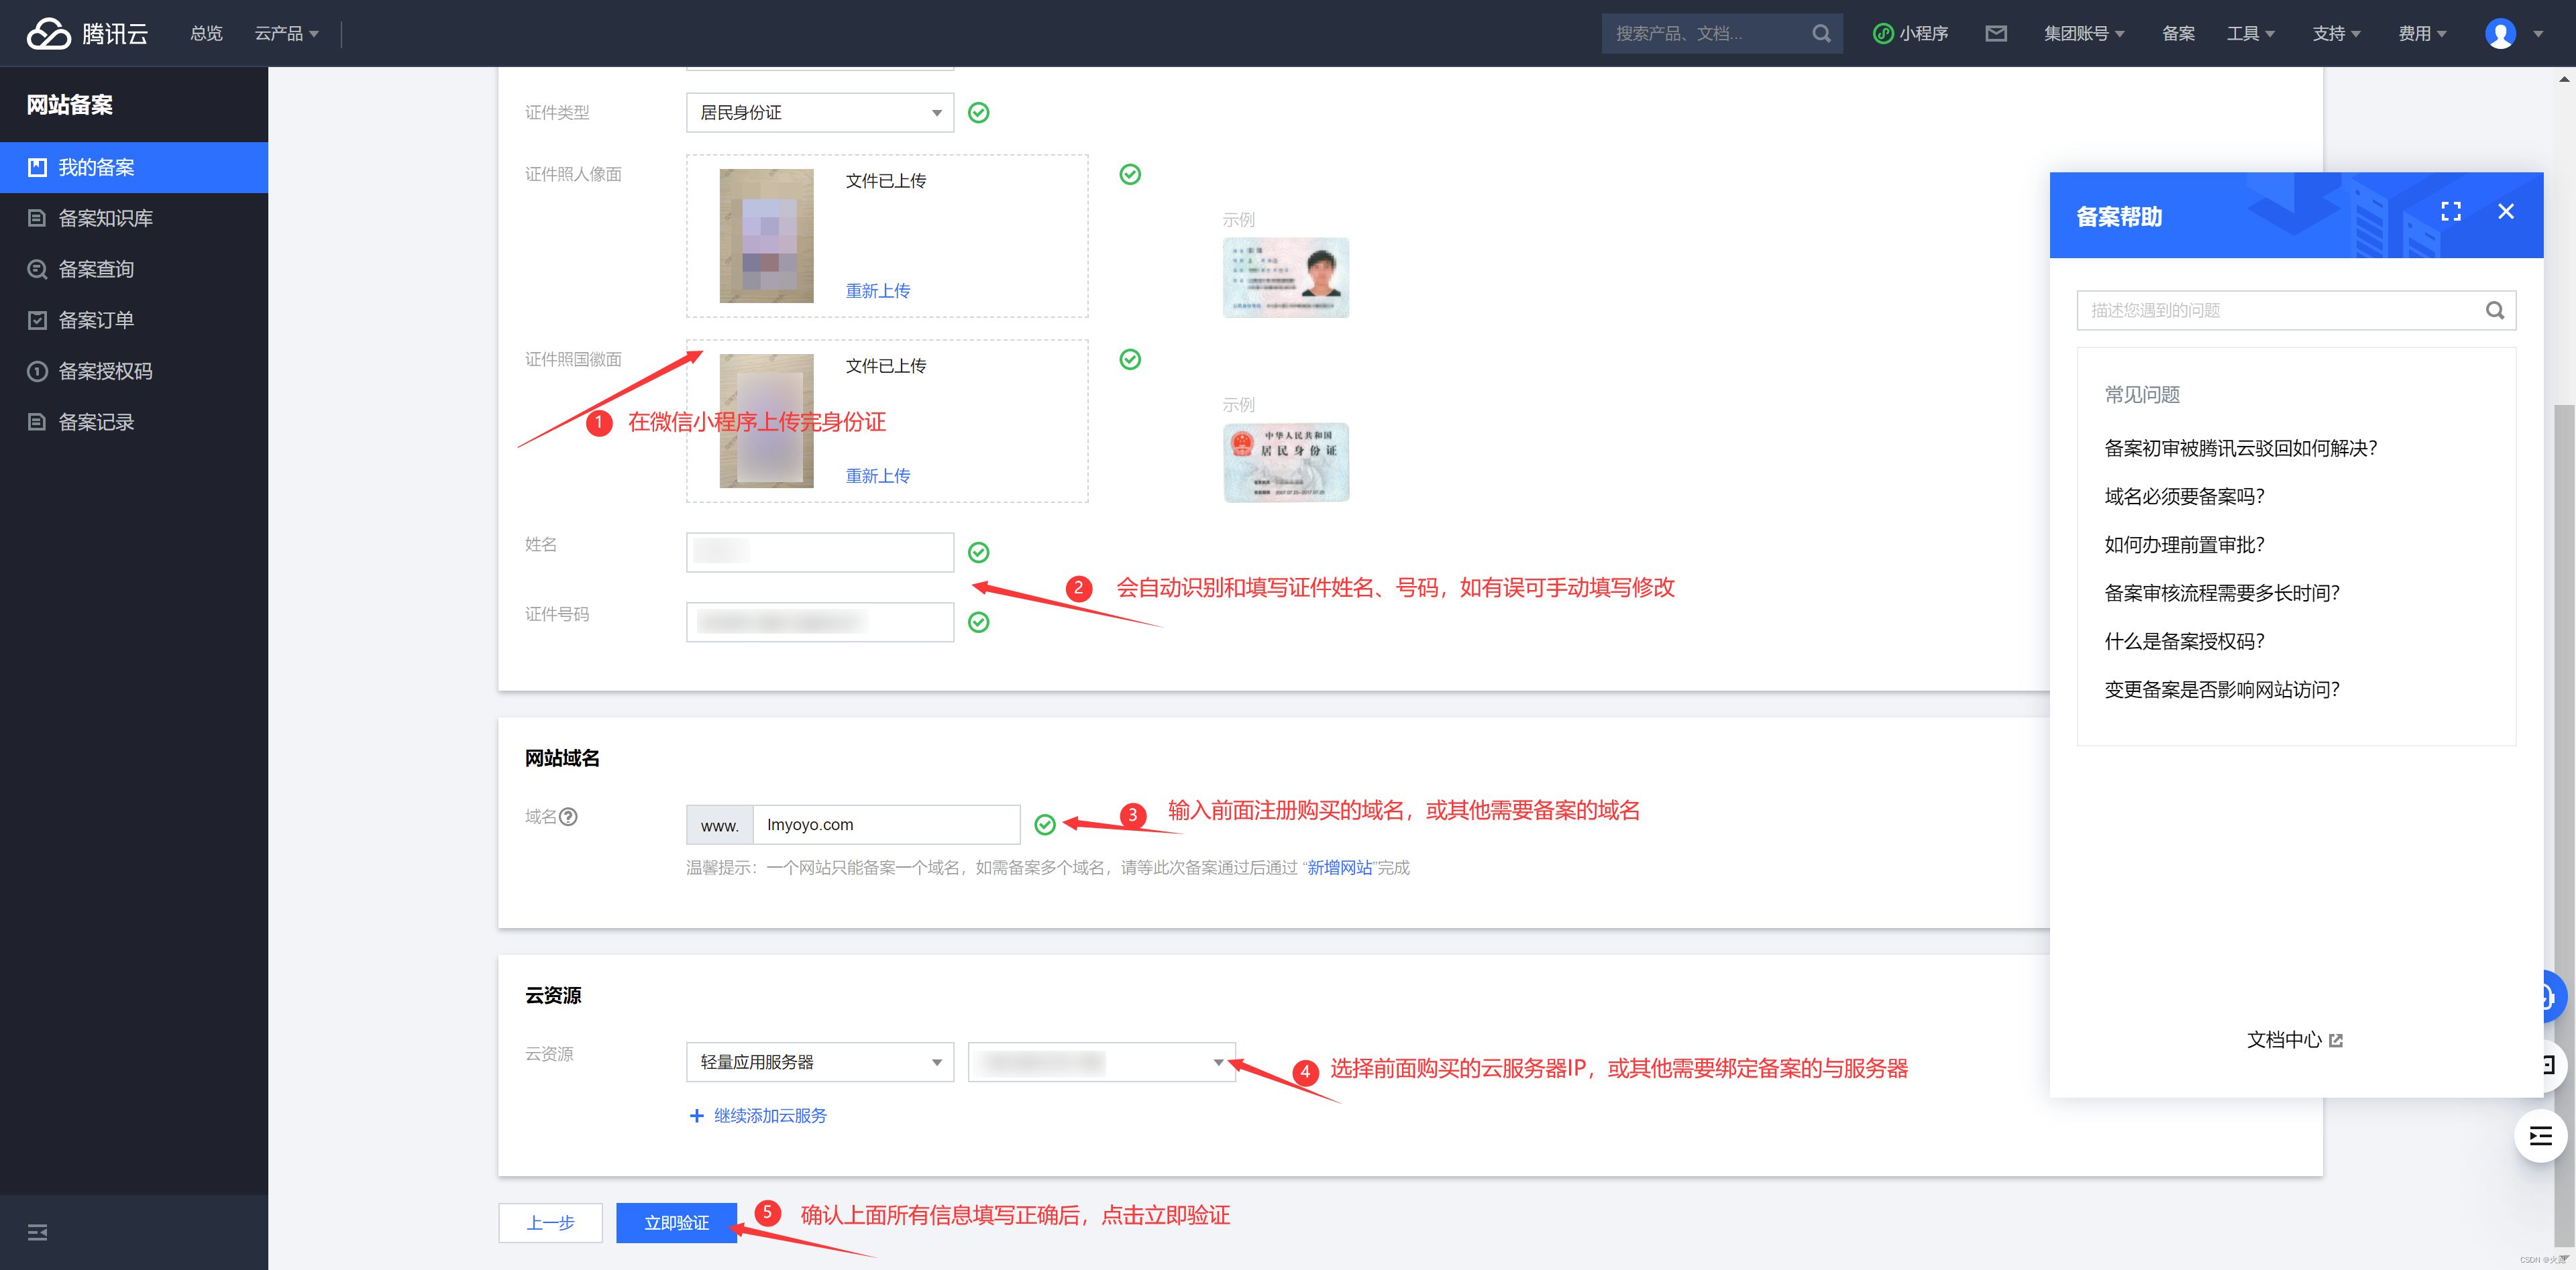This screenshot has height=1270, width=2576.
Task: Click the example ID card front image
Action: coord(1285,277)
